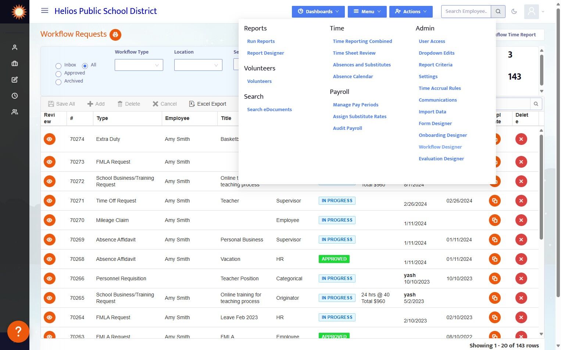561x350 pixels.
Task: Click the review eye icon for request 70273
Action: click(x=50, y=162)
